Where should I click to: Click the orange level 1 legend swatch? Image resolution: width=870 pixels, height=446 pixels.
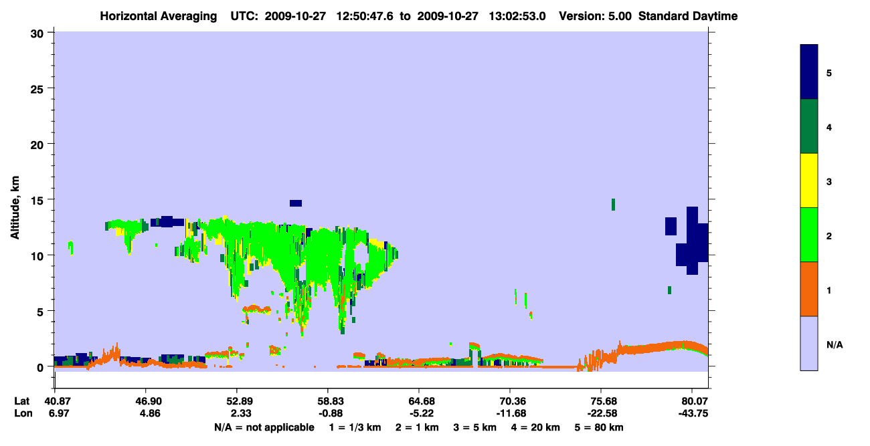coord(809,289)
